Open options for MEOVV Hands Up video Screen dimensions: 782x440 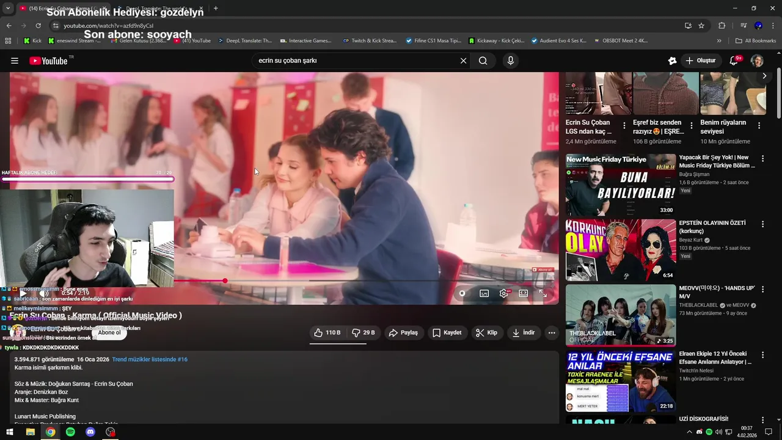point(762,290)
